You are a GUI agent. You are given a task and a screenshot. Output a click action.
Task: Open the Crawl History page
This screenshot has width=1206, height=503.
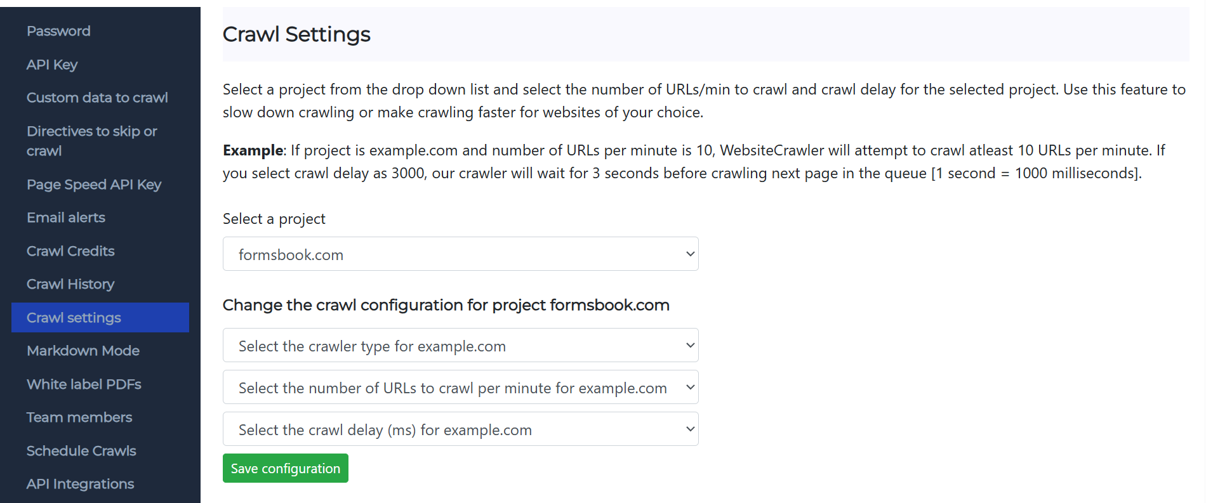coord(70,284)
